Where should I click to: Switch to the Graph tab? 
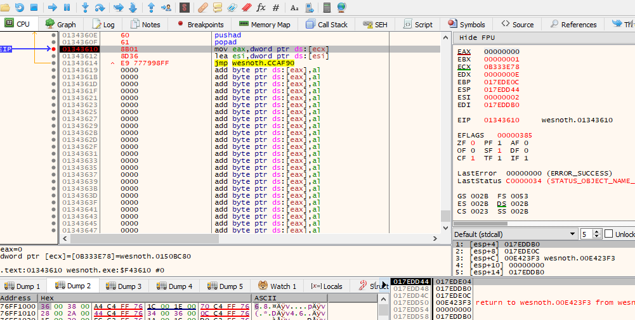point(61,24)
